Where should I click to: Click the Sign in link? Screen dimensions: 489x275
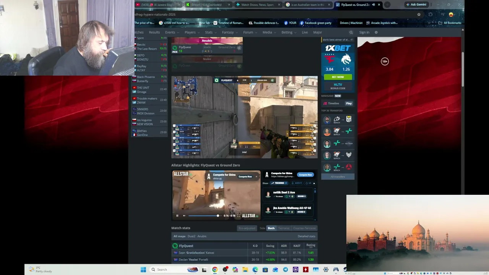364,32
